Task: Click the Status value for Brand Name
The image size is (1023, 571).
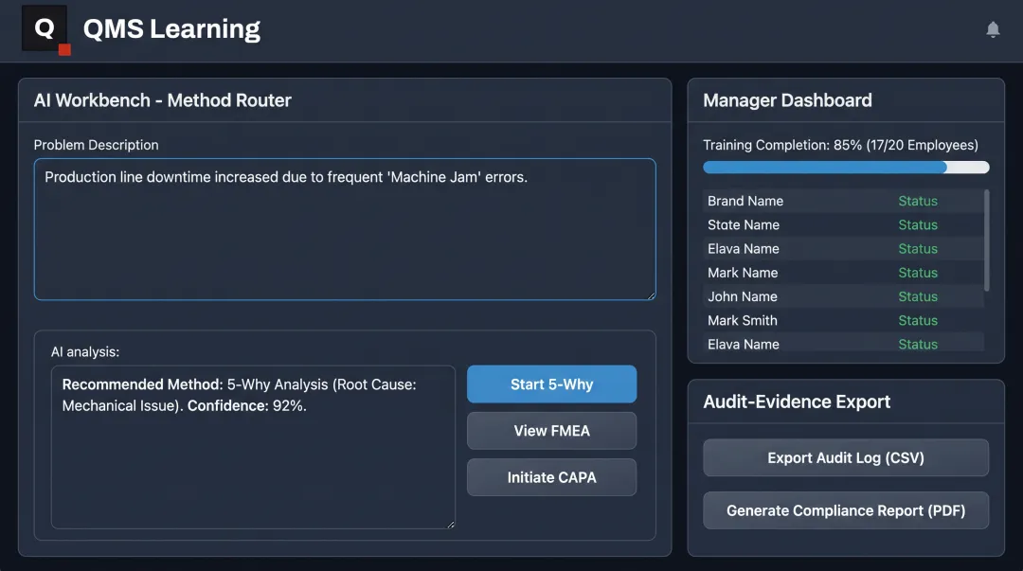Action: tap(917, 201)
